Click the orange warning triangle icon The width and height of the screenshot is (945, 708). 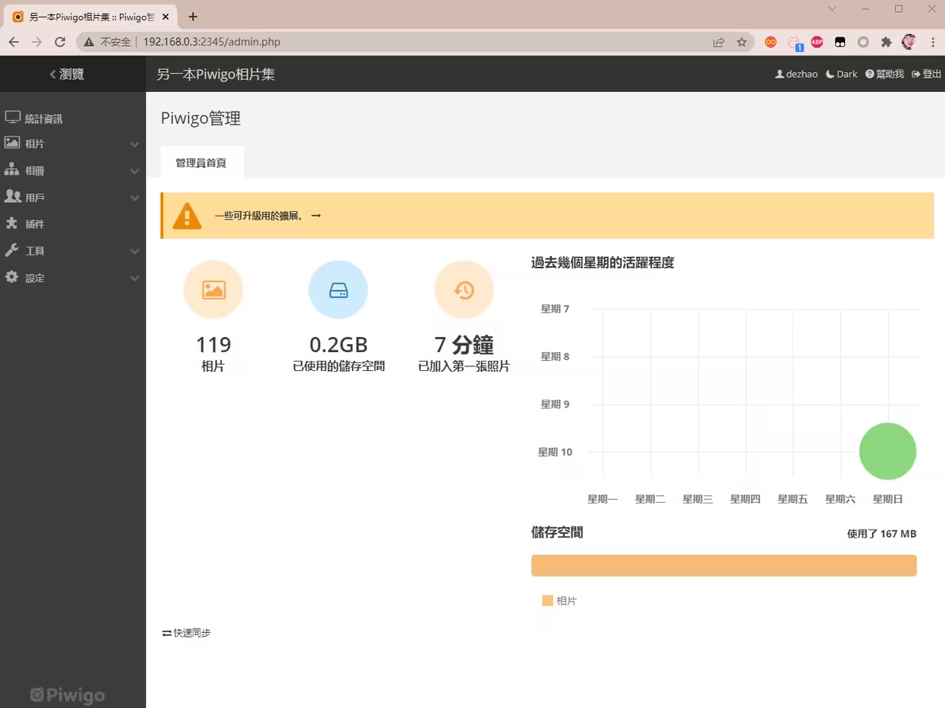pos(187,216)
